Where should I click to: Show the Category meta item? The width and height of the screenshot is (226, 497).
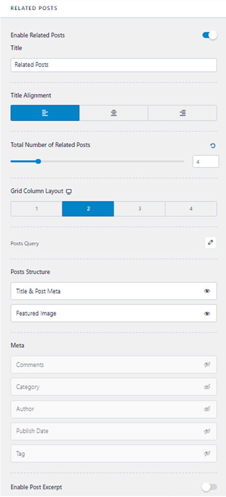[207, 387]
